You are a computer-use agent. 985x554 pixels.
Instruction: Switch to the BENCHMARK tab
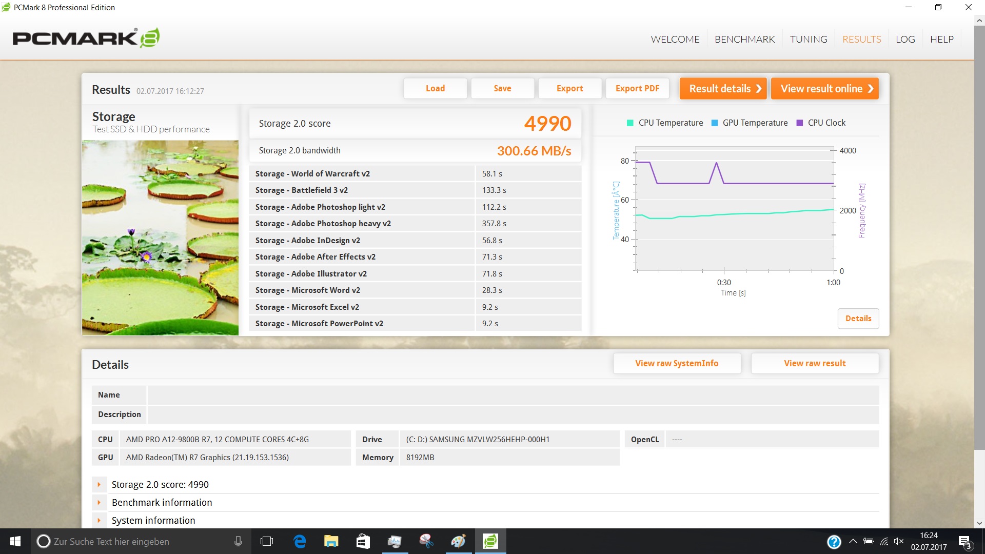coord(744,39)
